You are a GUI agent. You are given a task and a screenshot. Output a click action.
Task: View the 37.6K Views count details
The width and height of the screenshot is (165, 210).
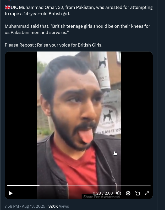click(59, 206)
